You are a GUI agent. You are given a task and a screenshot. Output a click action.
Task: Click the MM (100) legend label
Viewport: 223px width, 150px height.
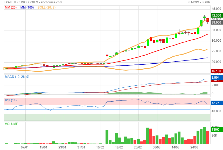click(27, 8)
